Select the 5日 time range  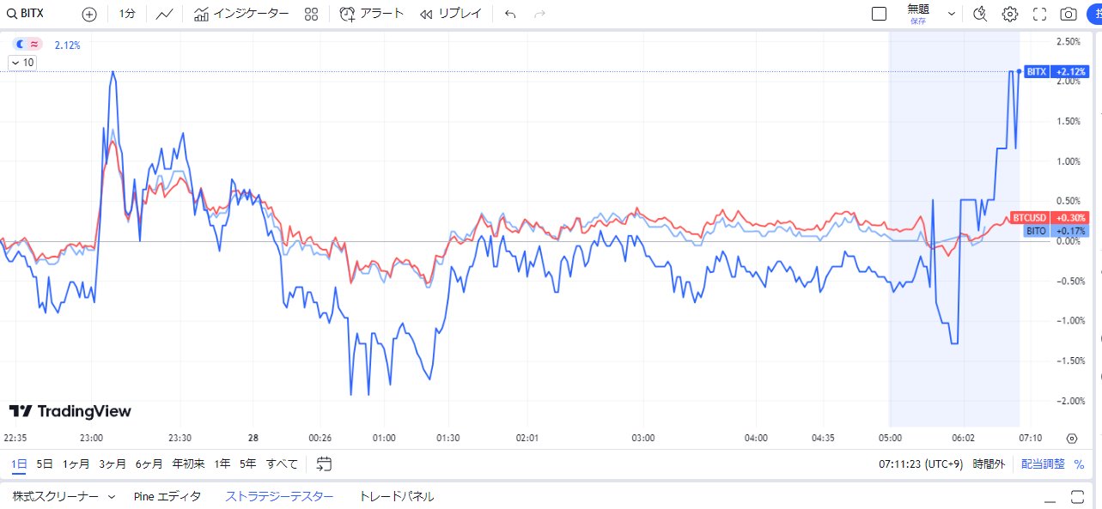pos(45,464)
